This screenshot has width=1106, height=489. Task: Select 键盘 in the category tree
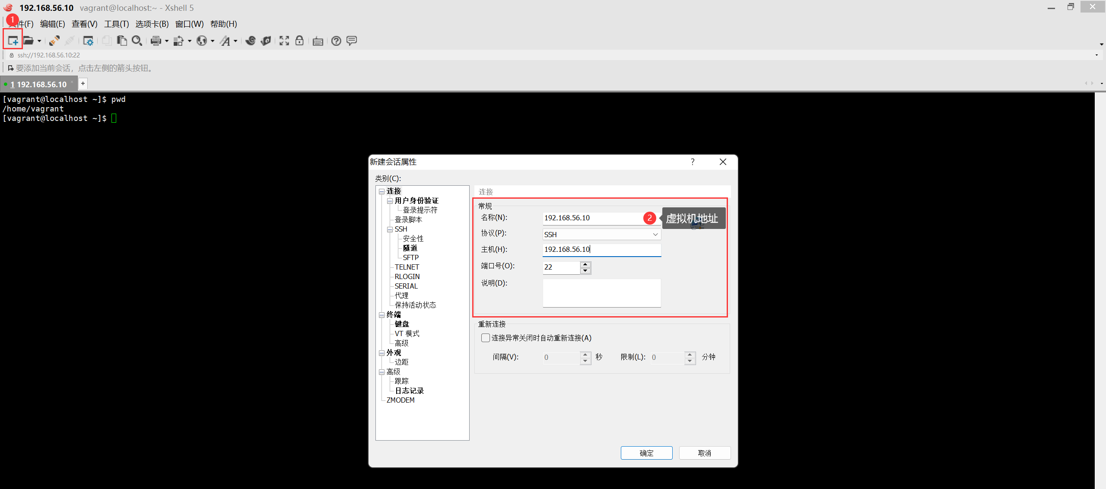coord(402,324)
